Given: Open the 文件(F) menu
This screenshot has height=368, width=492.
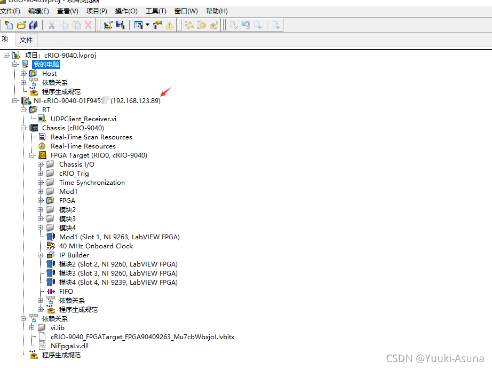Looking at the screenshot, I should 10,11.
